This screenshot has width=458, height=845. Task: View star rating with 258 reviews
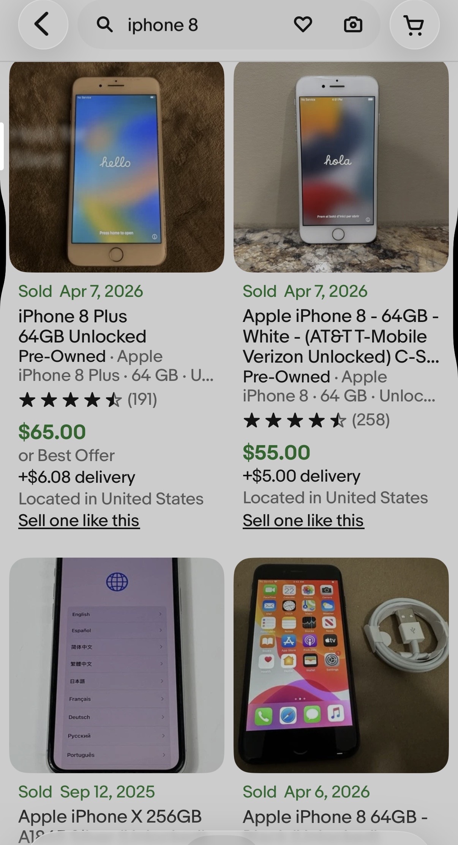[316, 420]
